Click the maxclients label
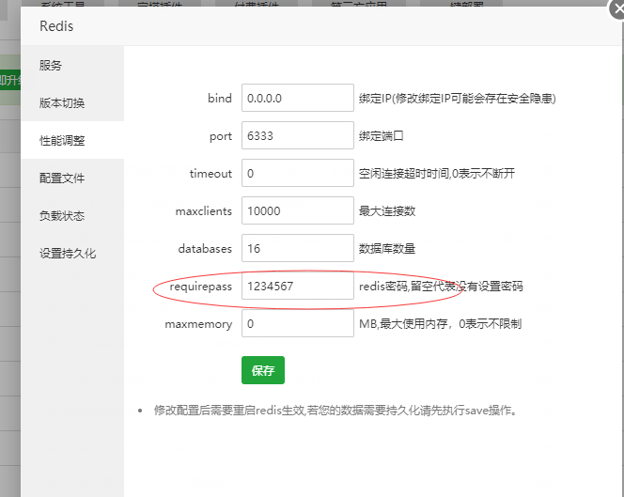The image size is (624, 497). point(204,210)
